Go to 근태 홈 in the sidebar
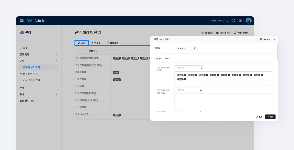Viewport: 294px width, 150px height. pyautogui.click(x=24, y=48)
